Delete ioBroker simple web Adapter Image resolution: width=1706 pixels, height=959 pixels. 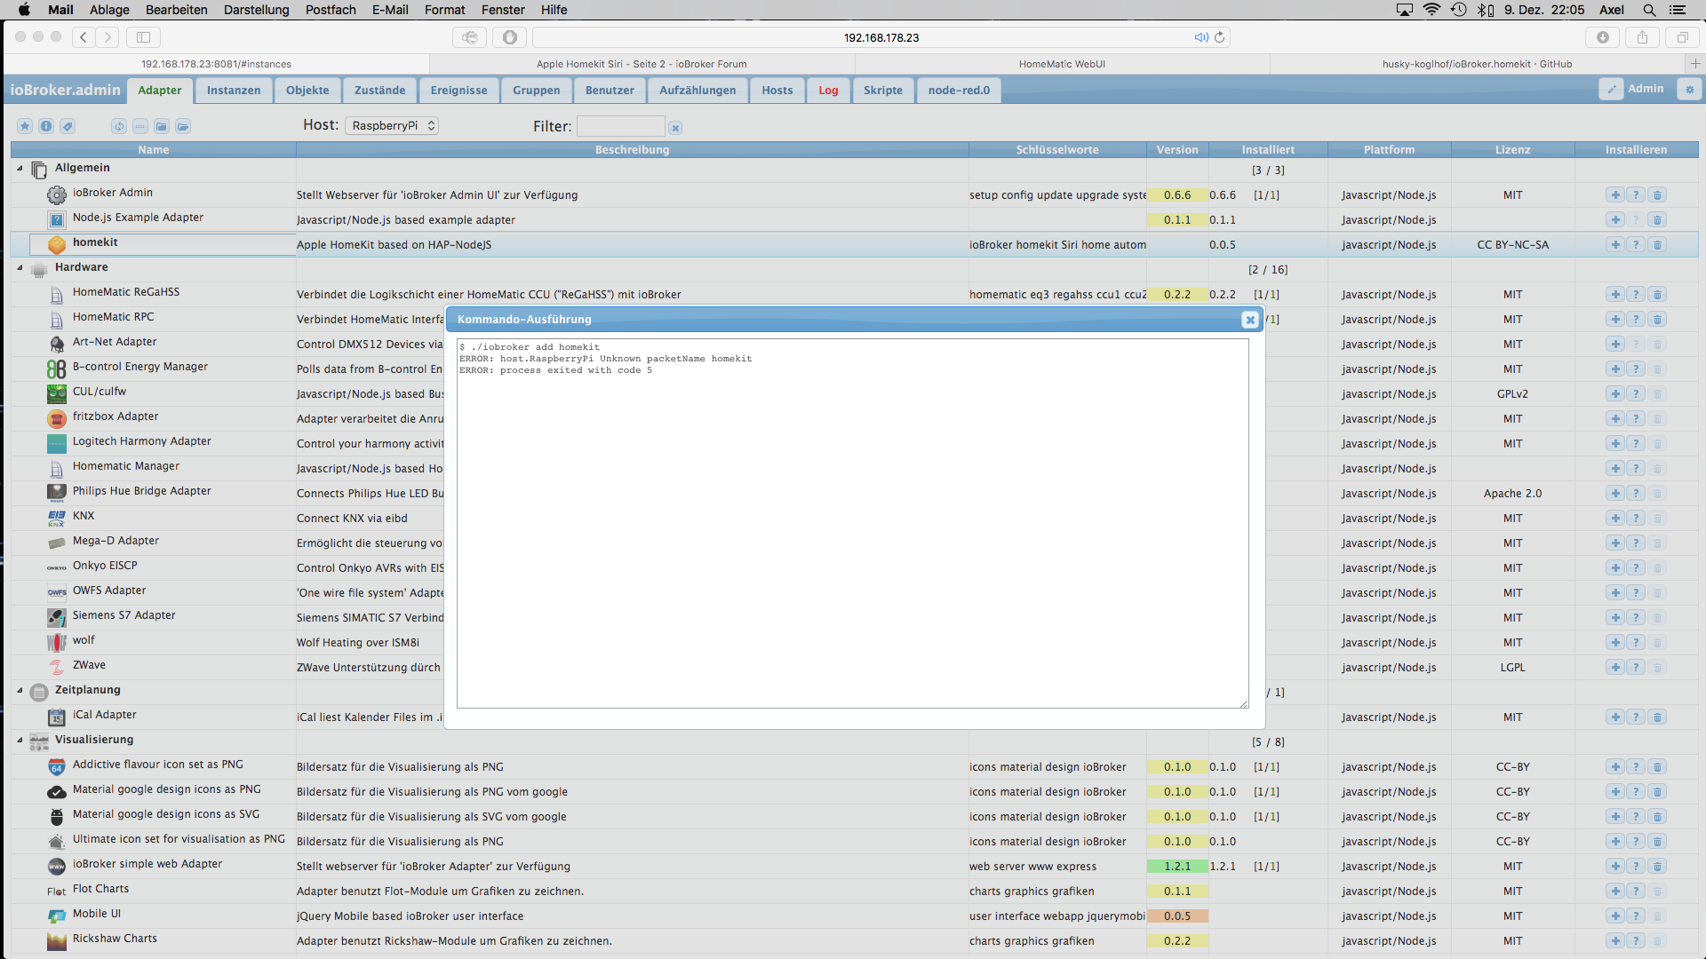tap(1657, 867)
